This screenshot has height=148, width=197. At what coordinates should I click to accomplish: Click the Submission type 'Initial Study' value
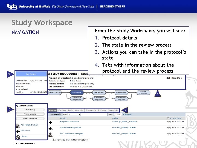point(76,81)
